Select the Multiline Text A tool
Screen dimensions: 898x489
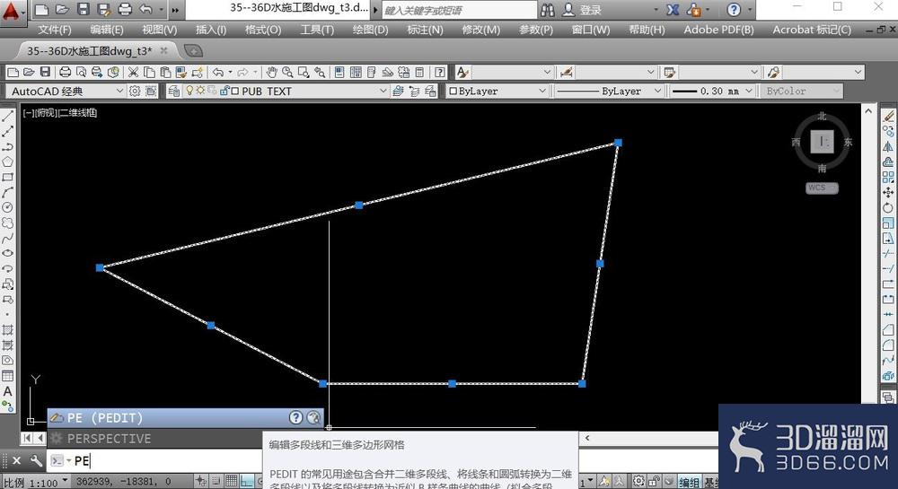point(7,391)
